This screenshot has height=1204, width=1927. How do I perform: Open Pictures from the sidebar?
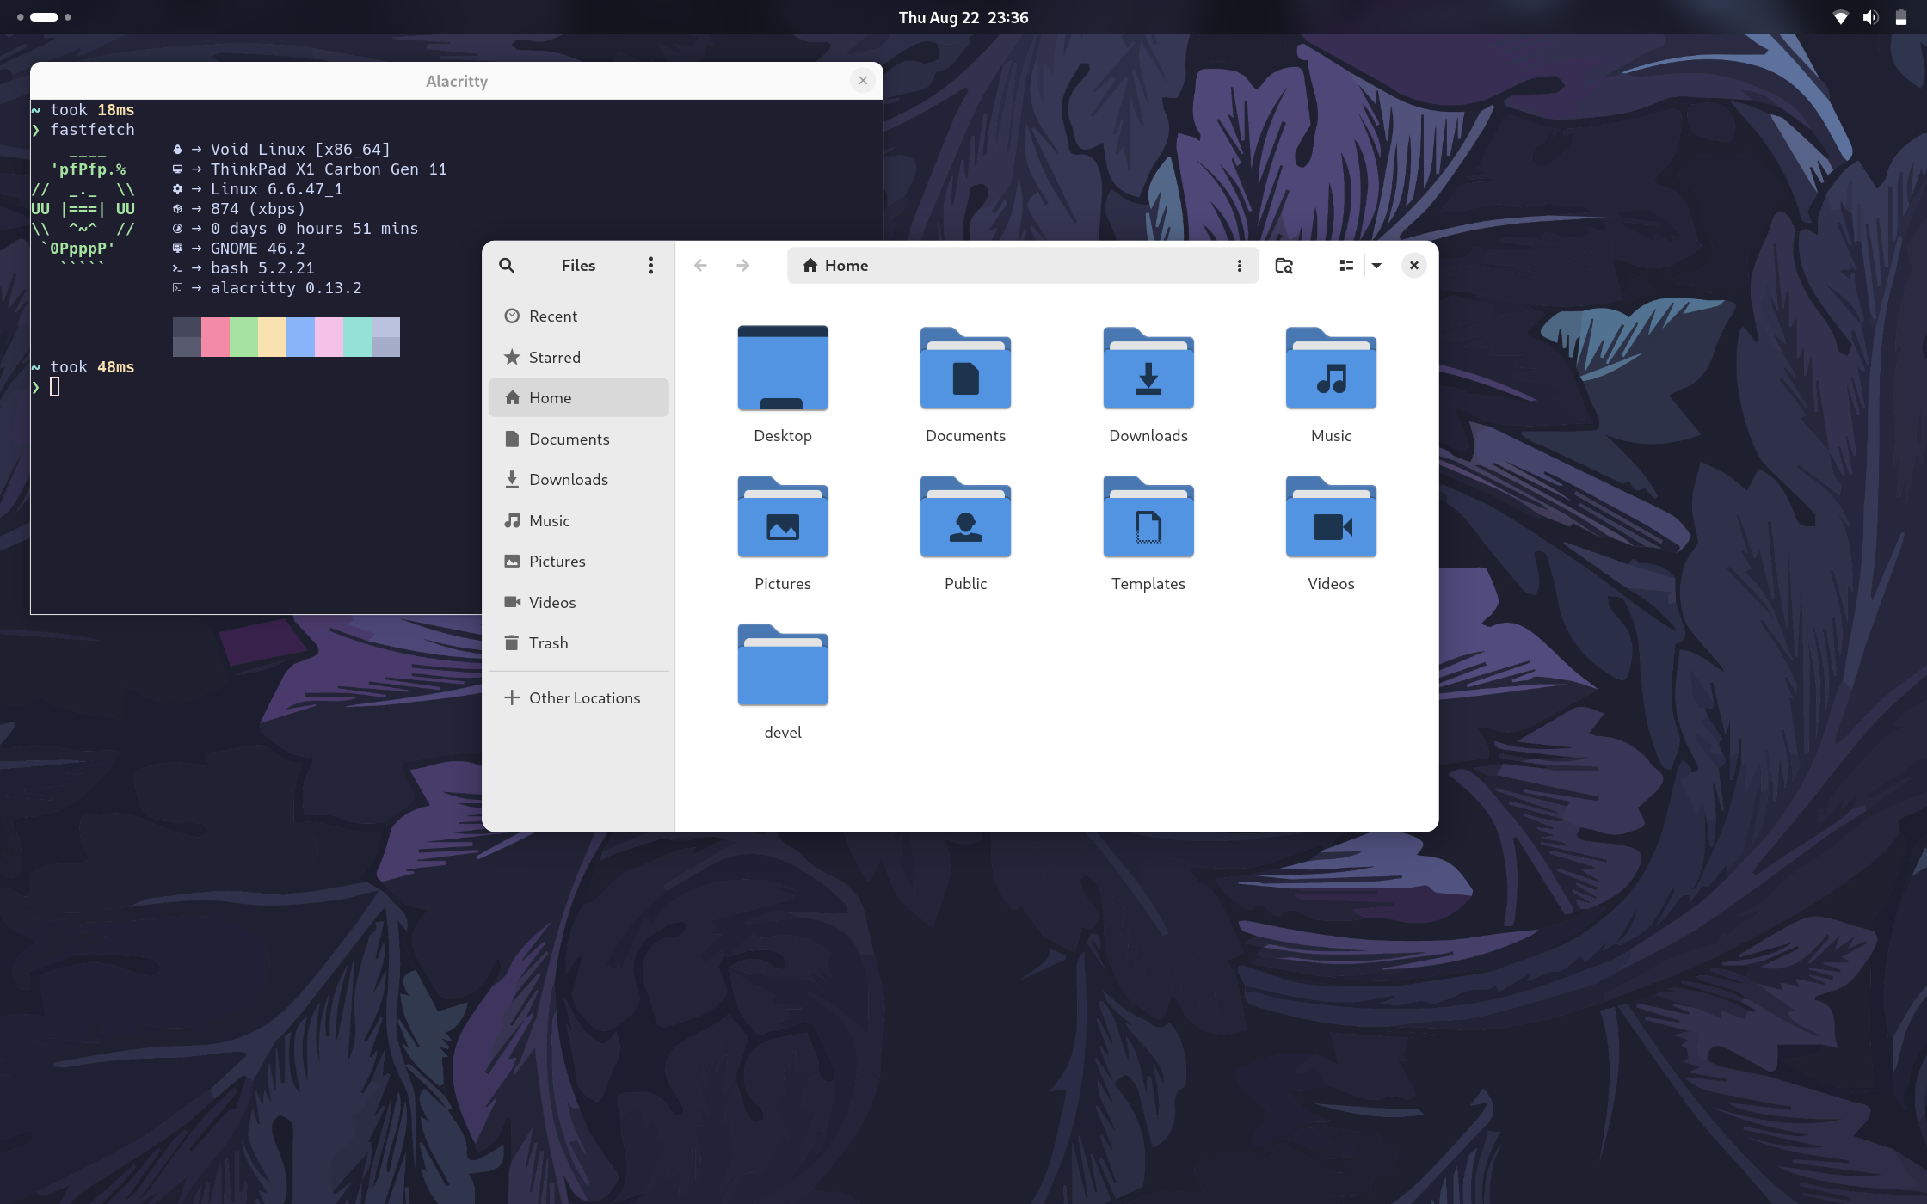click(579, 562)
